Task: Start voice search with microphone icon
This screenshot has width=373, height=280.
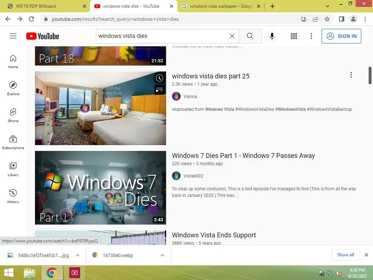Action: 272,36
